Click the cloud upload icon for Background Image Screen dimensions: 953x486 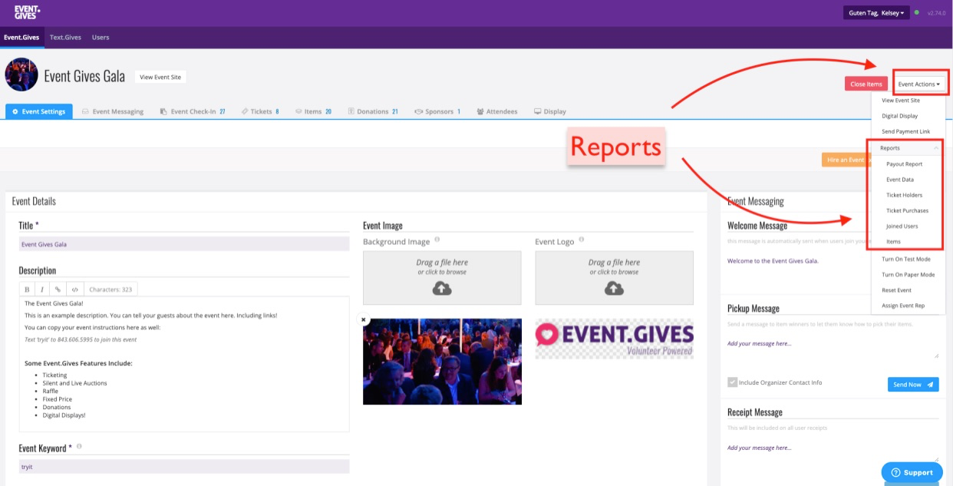[442, 288]
